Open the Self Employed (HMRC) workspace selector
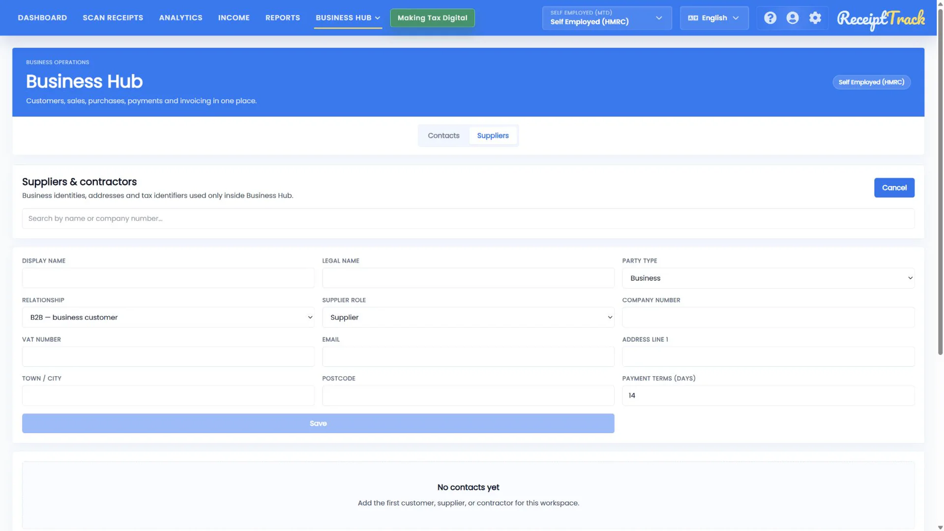 [607, 18]
